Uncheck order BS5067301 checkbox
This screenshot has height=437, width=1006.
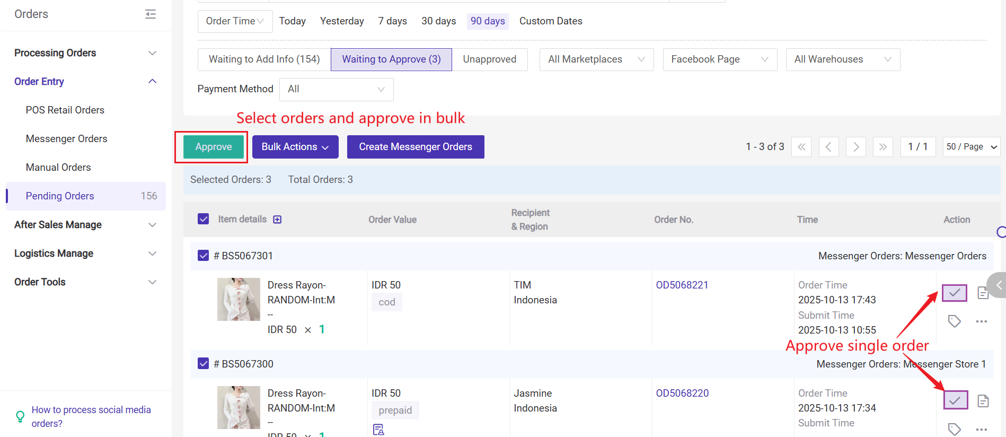[x=204, y=256]
